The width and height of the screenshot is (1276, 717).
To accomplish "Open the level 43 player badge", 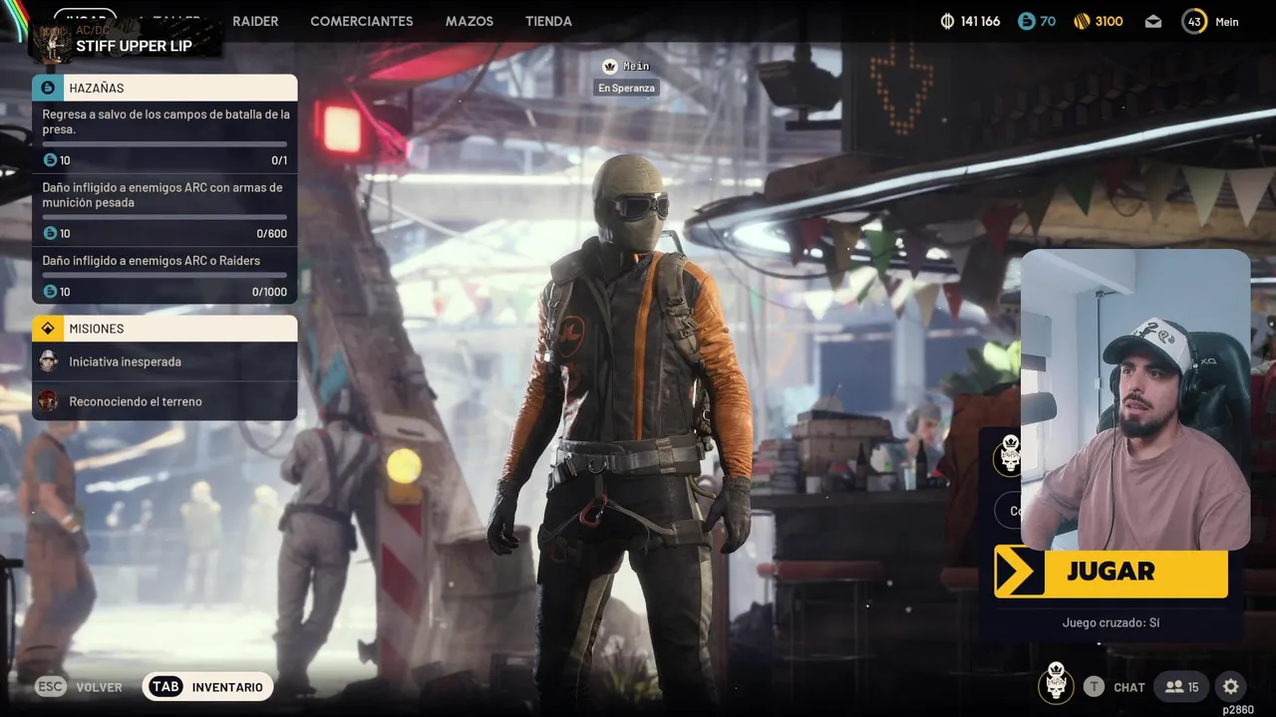I will point(1194,21).
